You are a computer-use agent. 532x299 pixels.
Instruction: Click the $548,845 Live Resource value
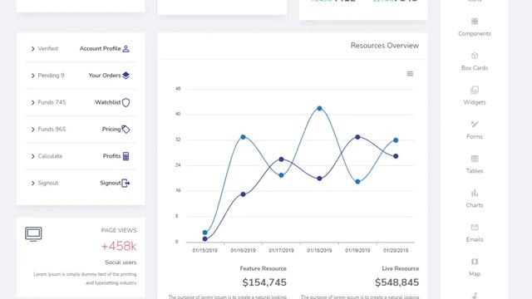coord(397,282)
